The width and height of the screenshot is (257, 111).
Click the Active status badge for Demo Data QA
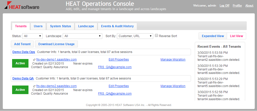pyautogui.click(x=20, y=90)
